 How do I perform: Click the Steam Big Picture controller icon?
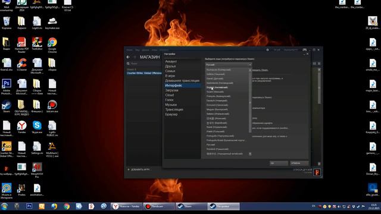(305, 50)
